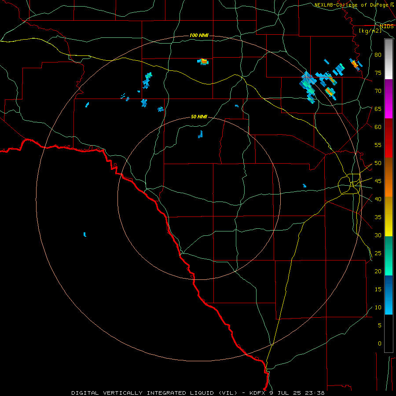
Task: Pick the black bottom segment of the color bar
Action: click(x=389, y=334)
